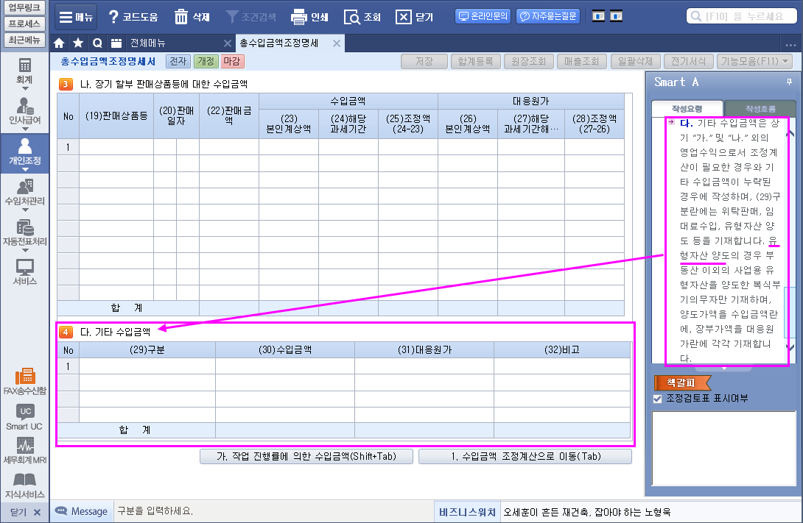Expand 개인조정 module arrow
803x523 pixels.
coord(24,169)
